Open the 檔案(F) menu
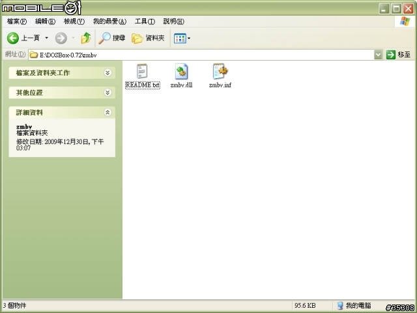 (x=17, y=22)
